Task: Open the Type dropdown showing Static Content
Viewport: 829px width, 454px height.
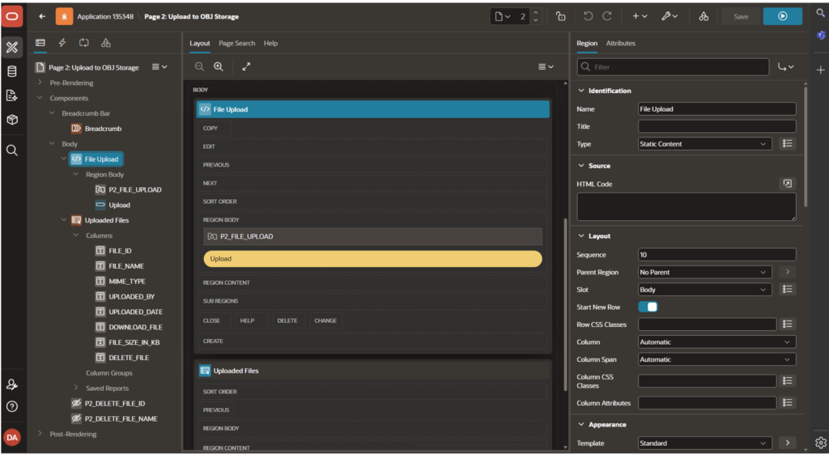Action: tap(705, 144)
